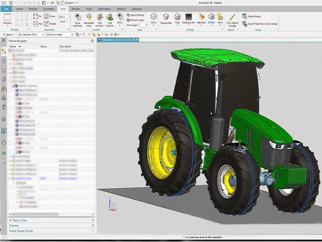322x242 pixels.
Task: Open the File tab
Action: coord(6,9)
